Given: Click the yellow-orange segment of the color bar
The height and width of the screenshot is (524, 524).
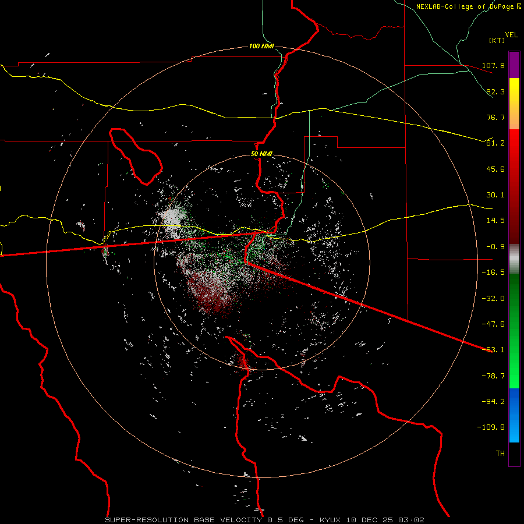Looking at the screenshot, I should coord(514,104).
